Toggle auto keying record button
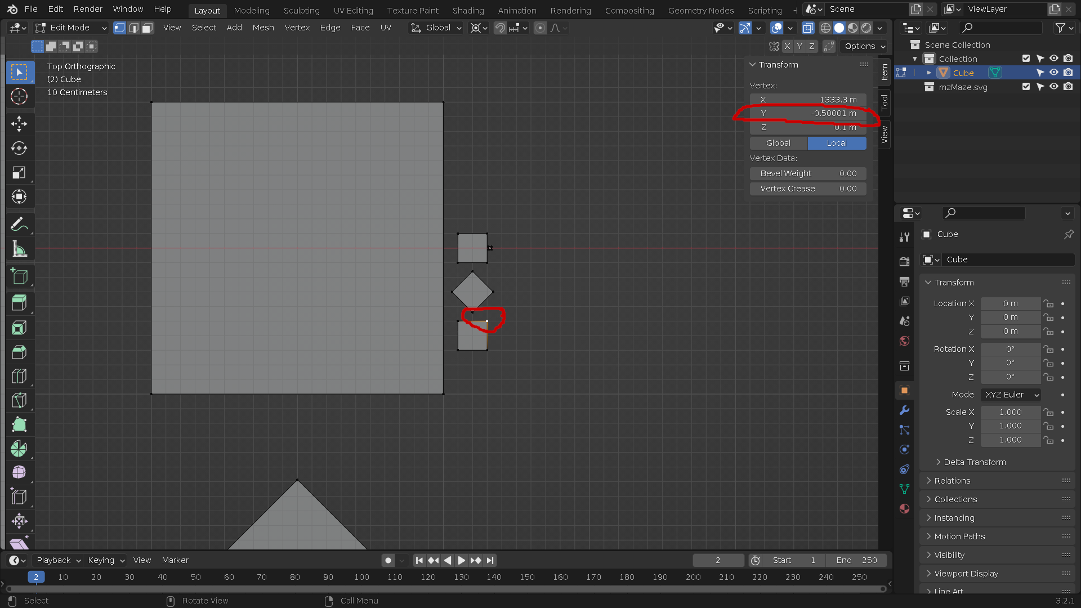 click(x=388, y=560)
